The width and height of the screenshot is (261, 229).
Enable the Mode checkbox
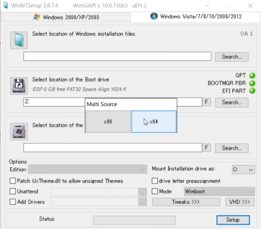(x=155, y=191)
